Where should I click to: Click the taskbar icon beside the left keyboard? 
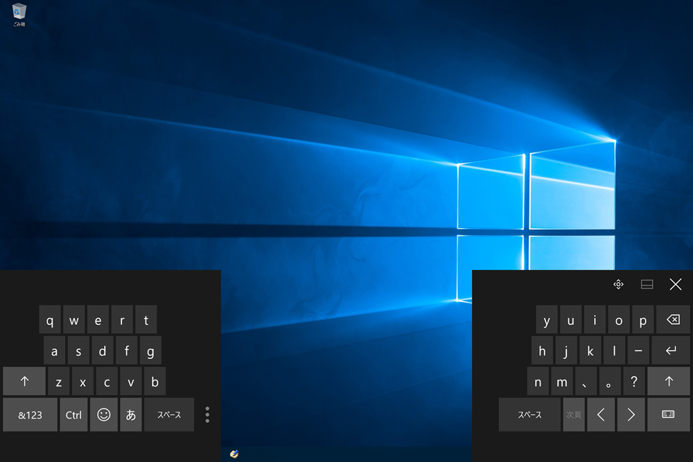[234, 454]
